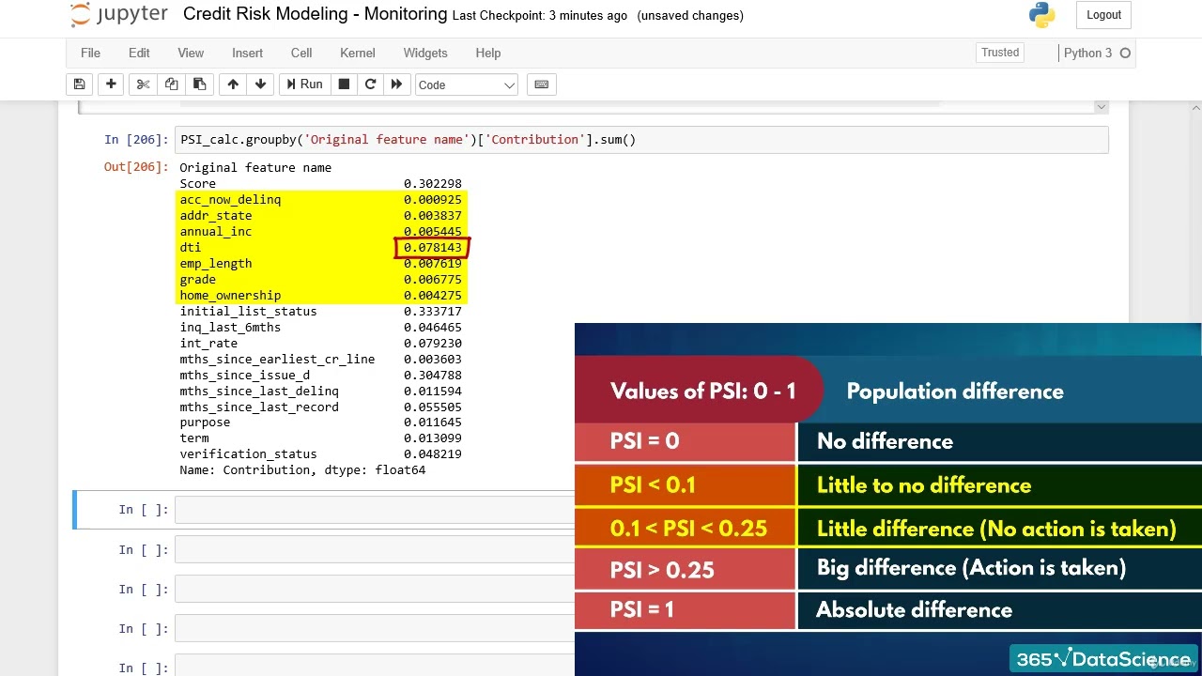Open the Widgets menu
Viewport: 1202px width, 676px height.
425,53
